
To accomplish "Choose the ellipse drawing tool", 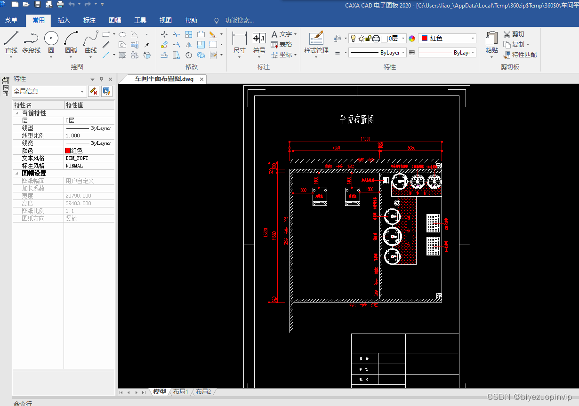I will pyautogui.click(x=122, y=34).
